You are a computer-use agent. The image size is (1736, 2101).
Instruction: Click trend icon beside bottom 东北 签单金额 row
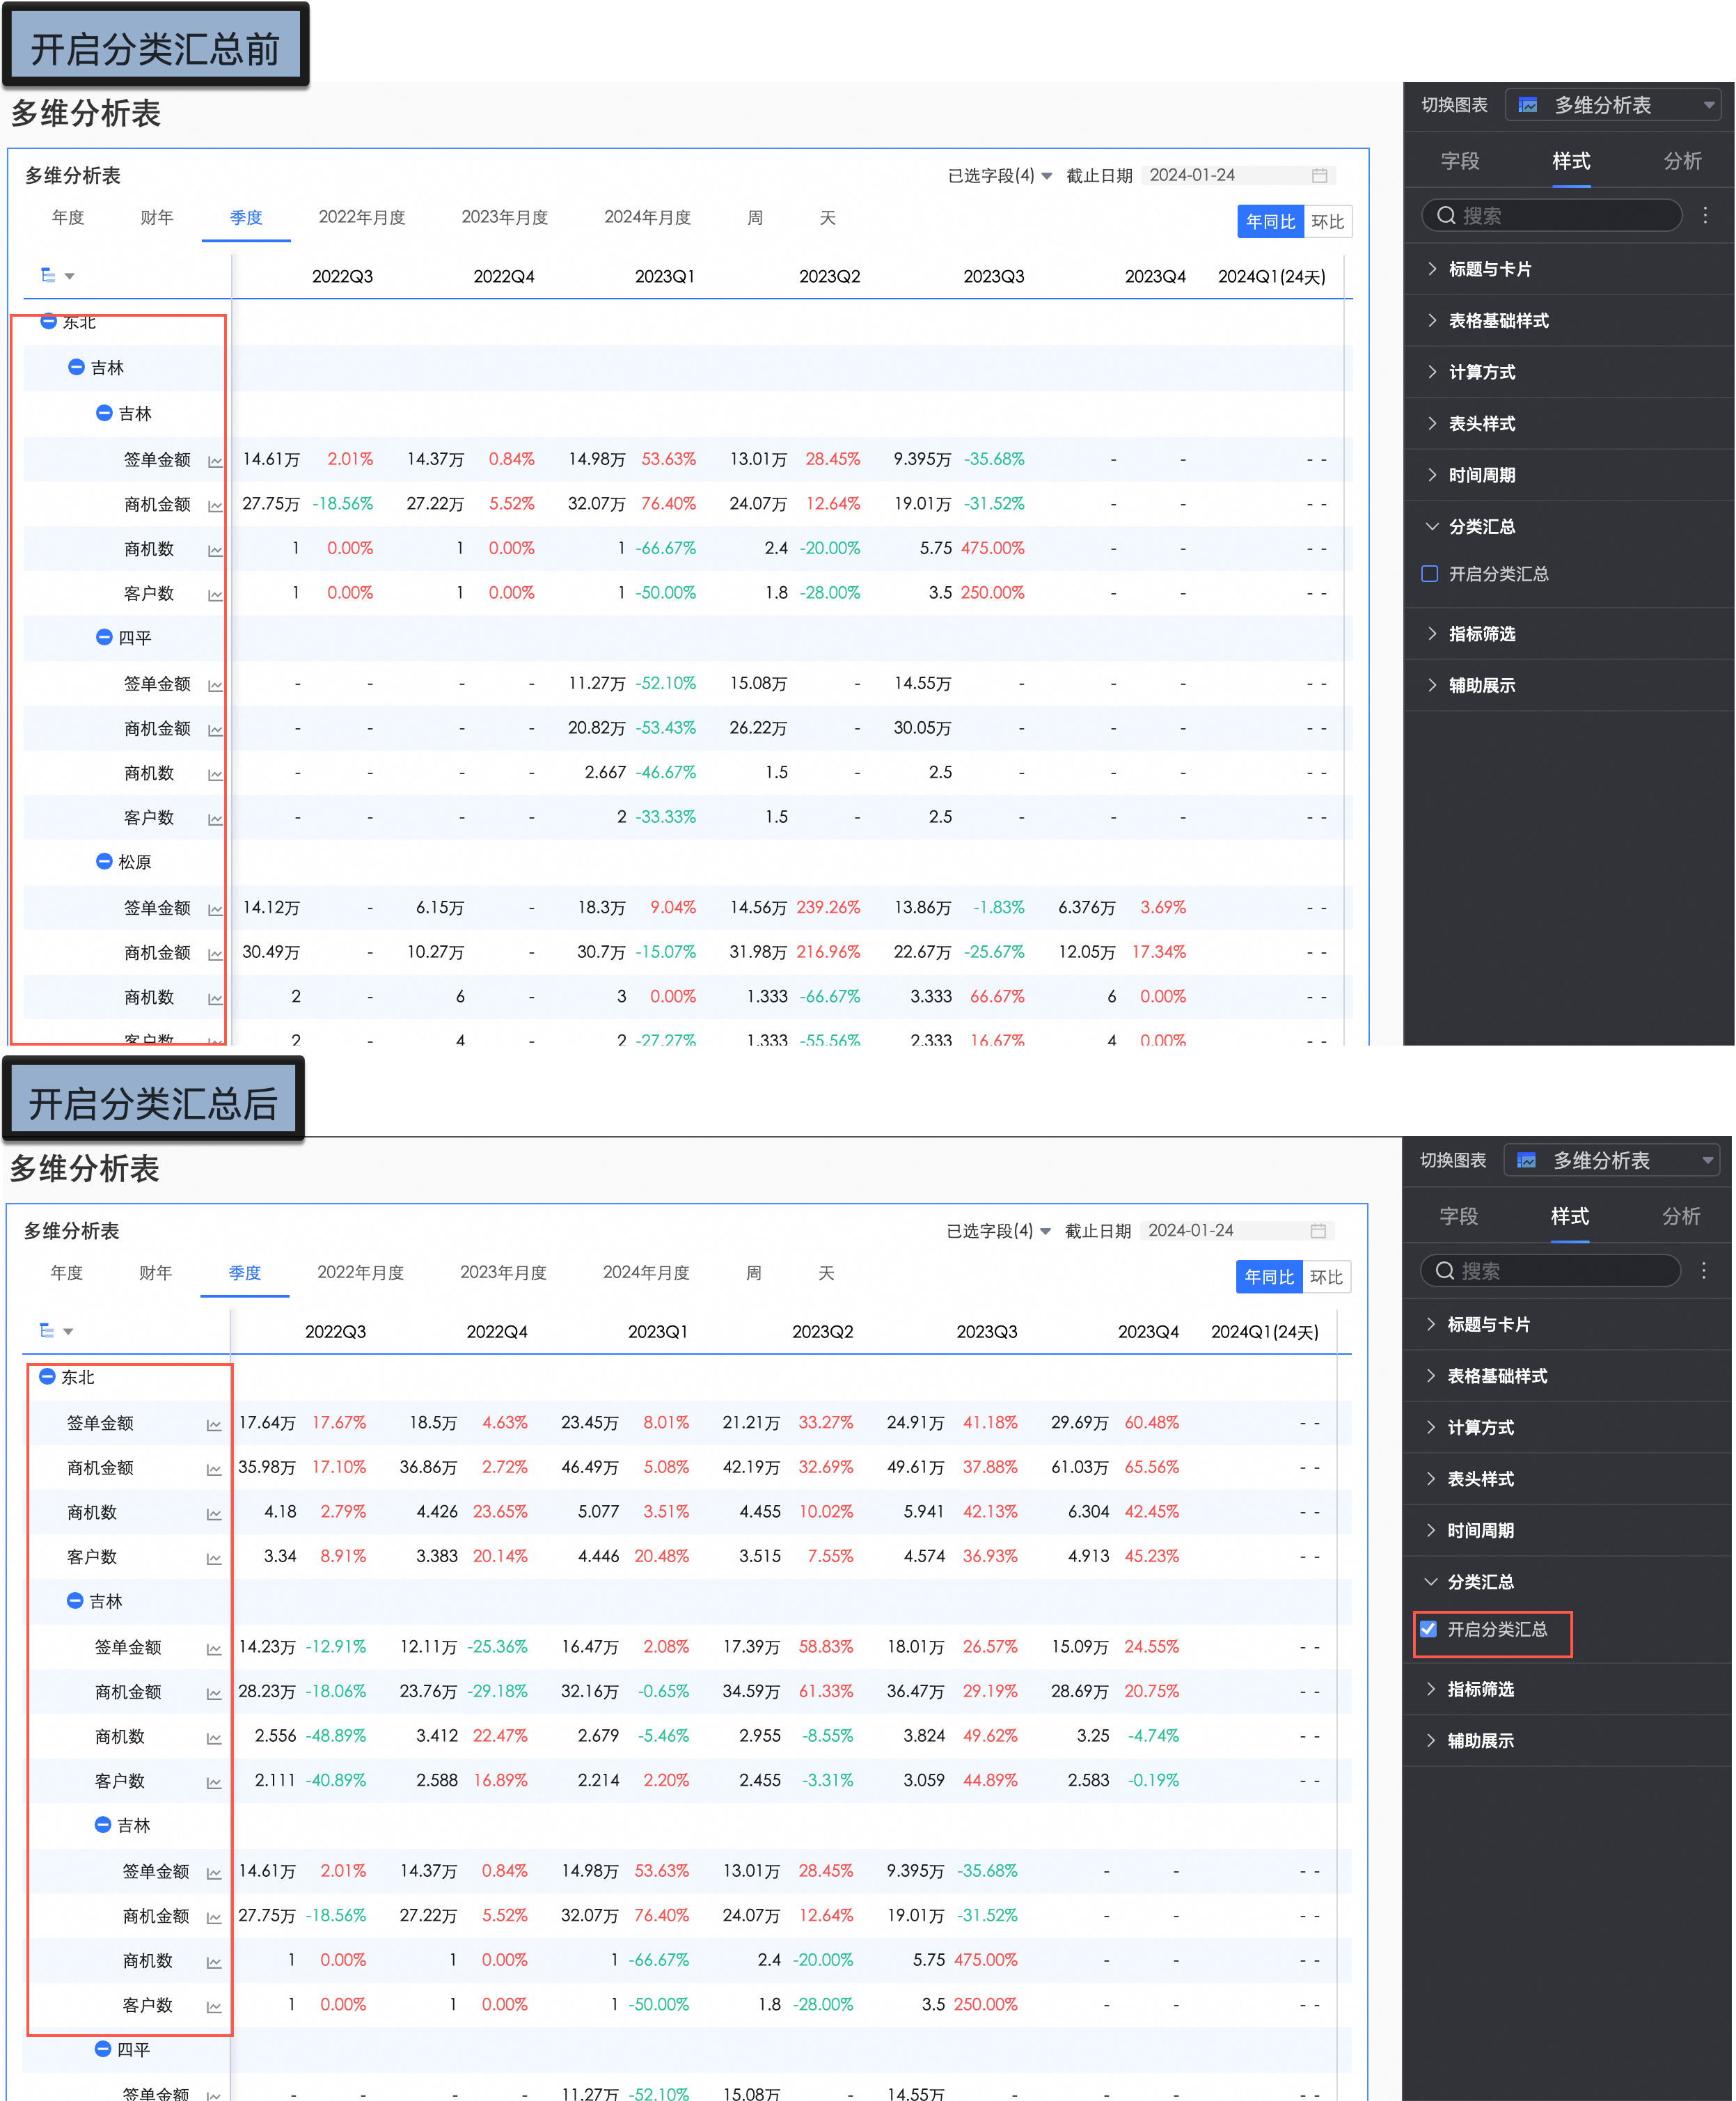[x=214, y=1425]
